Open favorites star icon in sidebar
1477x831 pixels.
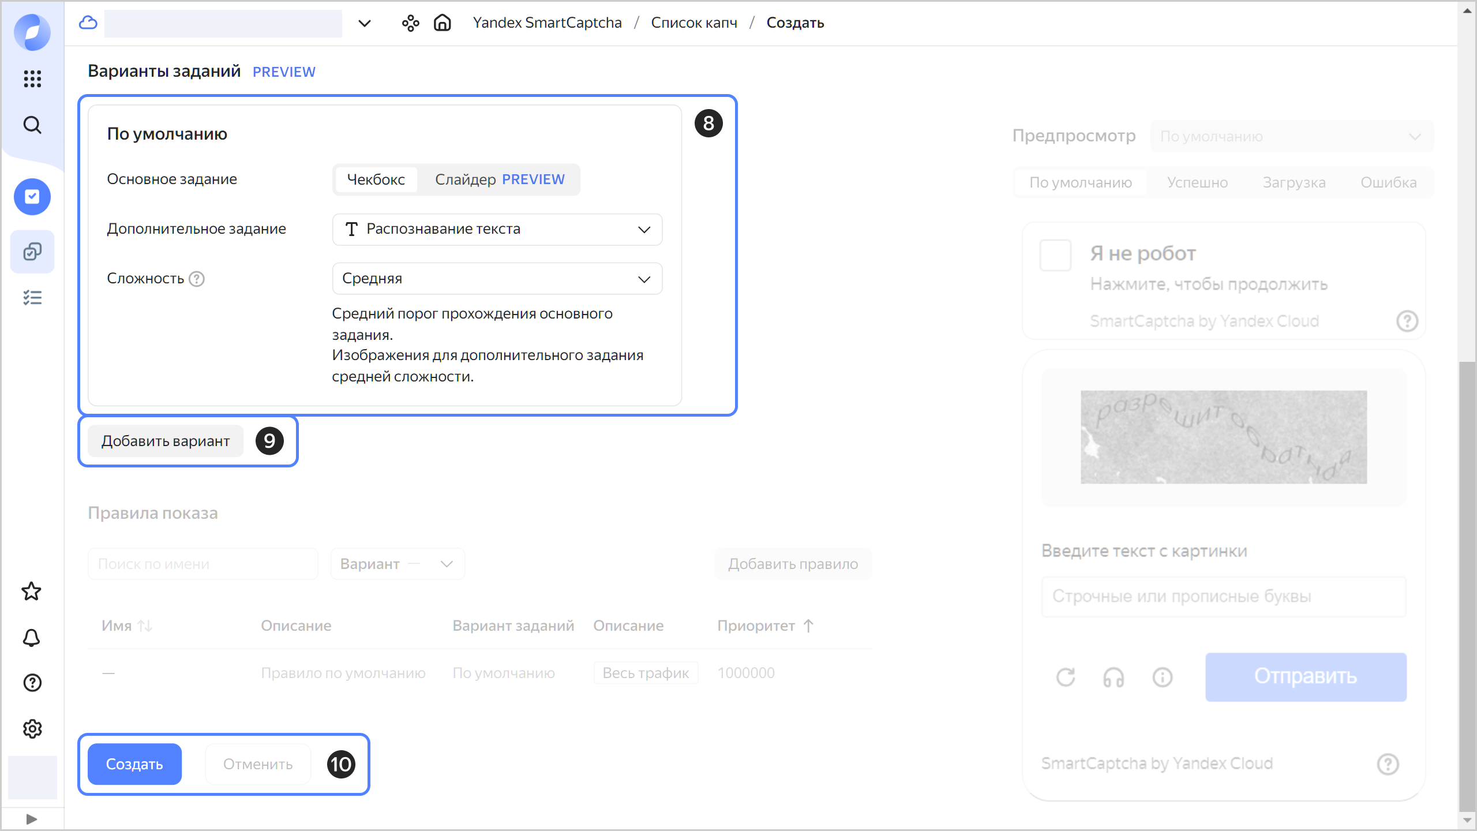coord(32,591)
